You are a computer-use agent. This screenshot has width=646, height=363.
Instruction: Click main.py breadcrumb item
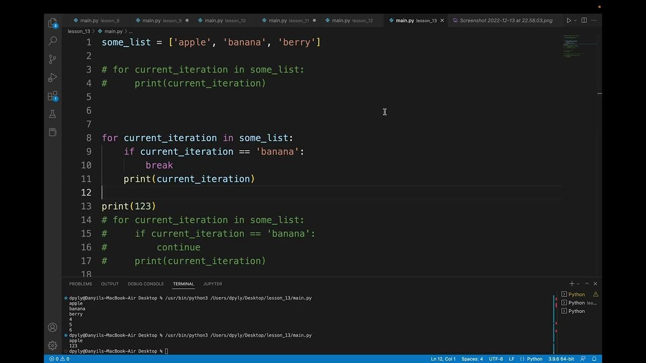coord(110,31)
